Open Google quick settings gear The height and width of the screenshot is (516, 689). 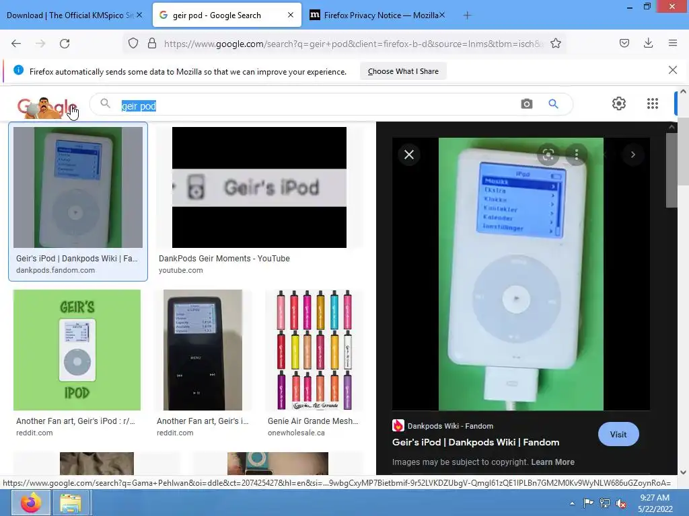pos(619,103)
